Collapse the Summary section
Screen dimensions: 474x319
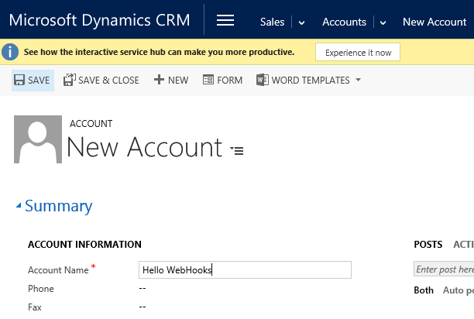[x=19, y=206]
